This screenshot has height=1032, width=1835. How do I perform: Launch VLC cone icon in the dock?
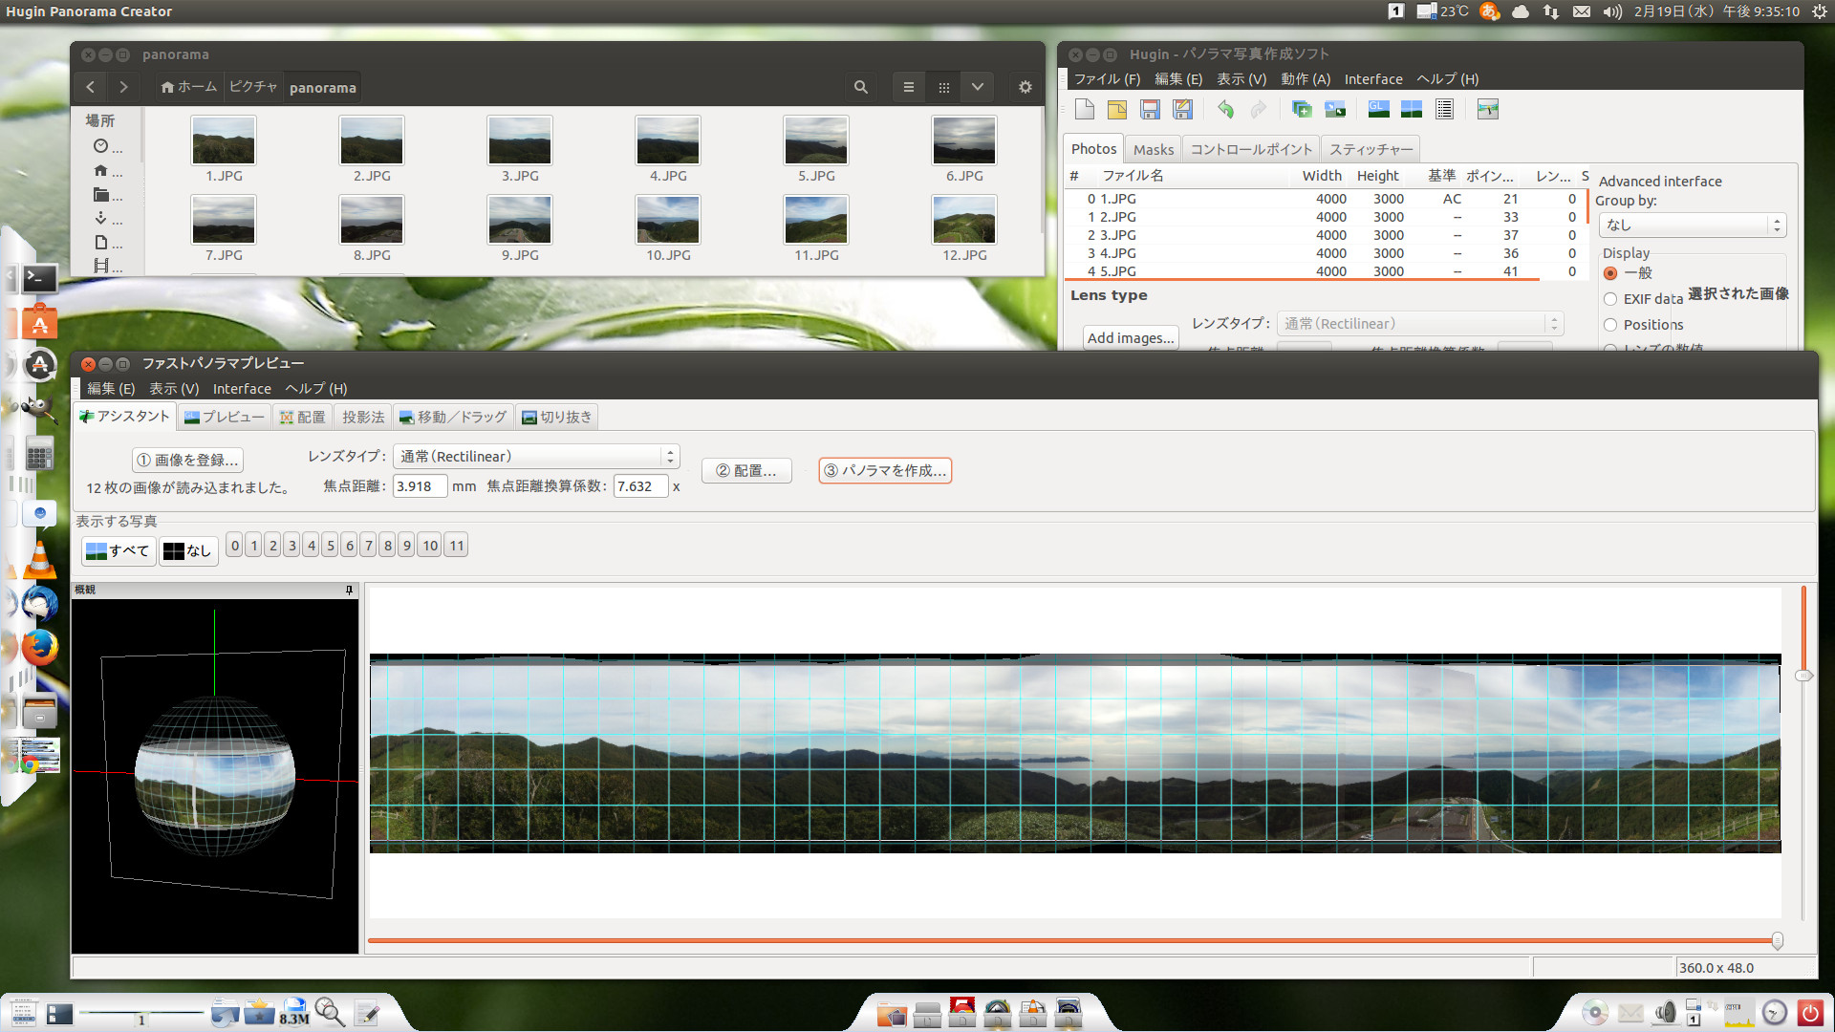click(x=39, y=559)
